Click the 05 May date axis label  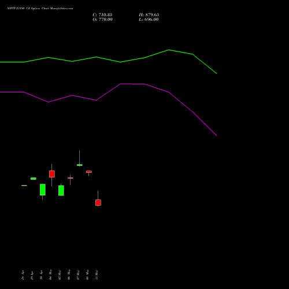[x=60, y=275]
